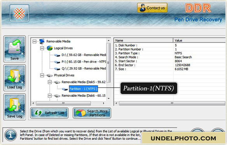Click the '6. End Sector :' row

click(x=170, y=65)
